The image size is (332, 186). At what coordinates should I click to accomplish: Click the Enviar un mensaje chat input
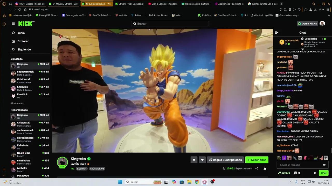click(302, 165)
